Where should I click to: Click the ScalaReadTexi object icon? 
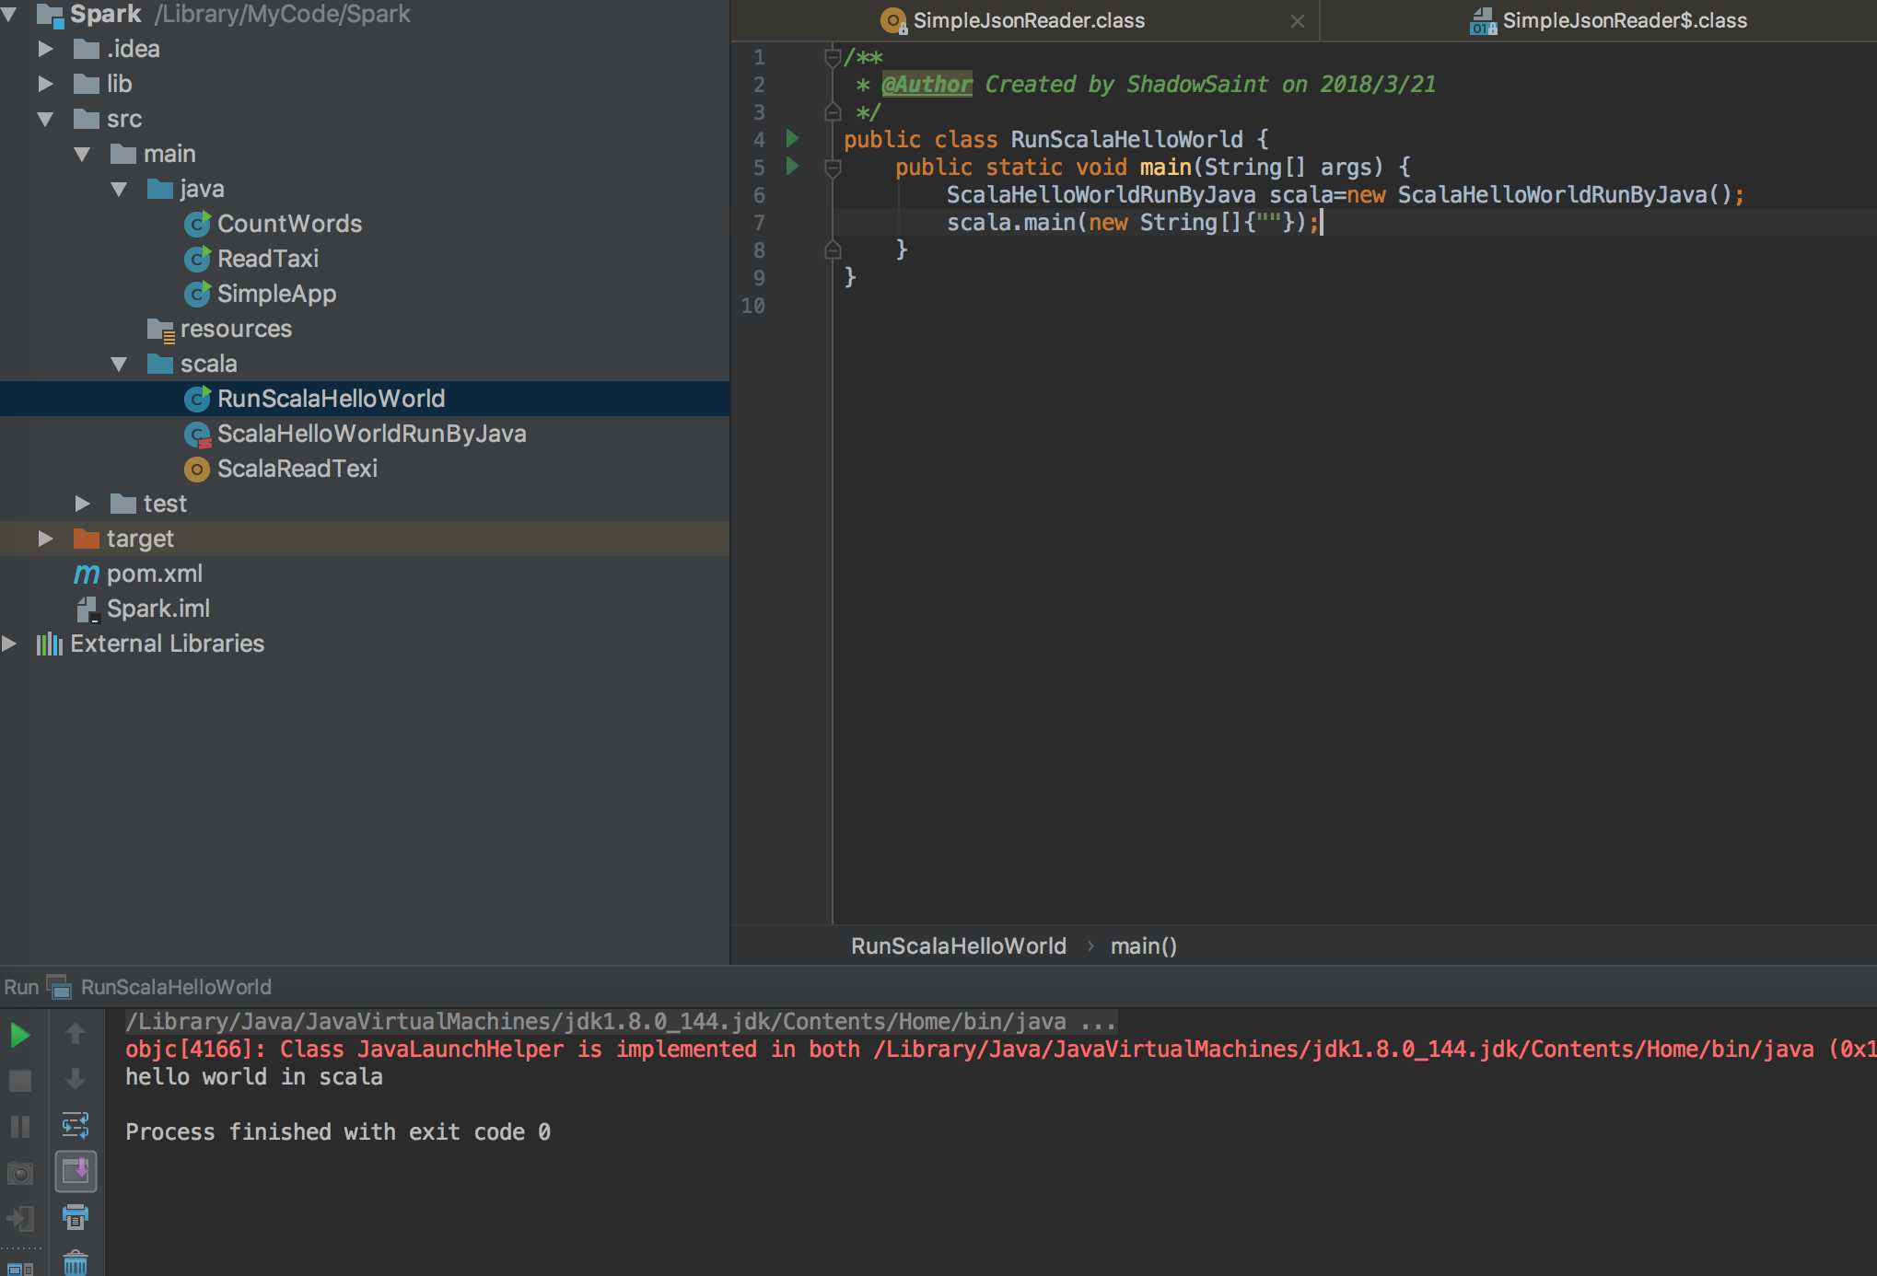[197, 469]
